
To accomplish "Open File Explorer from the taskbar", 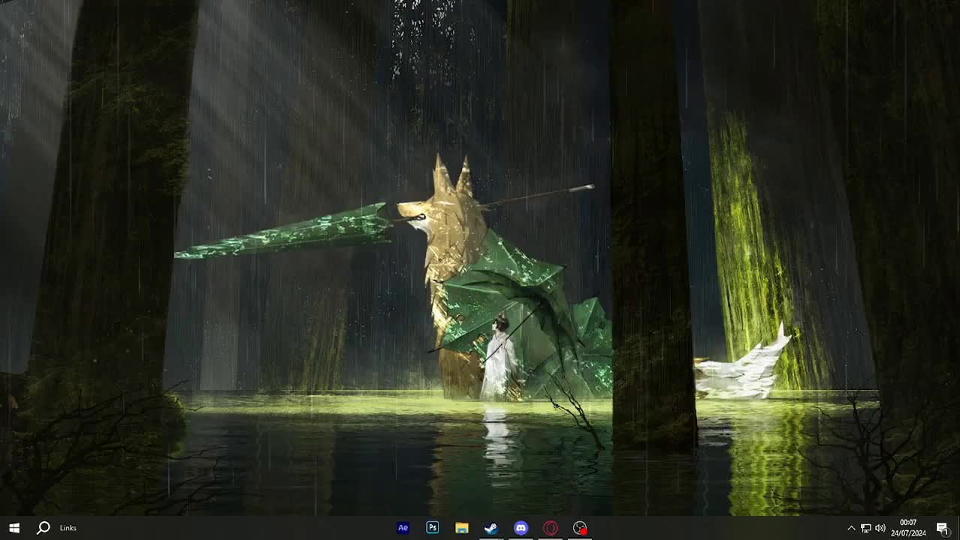I will 461,527.
